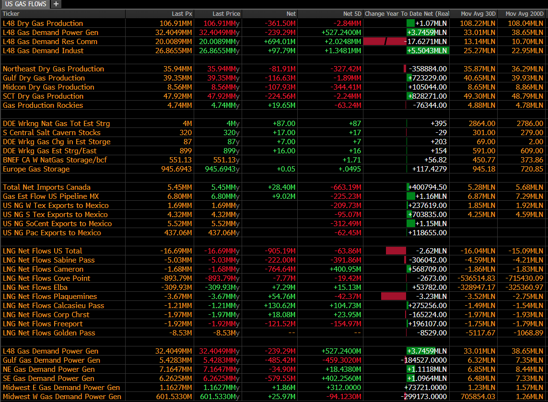
Task: Click the -358884.00 Northeast YTD value
Action: 428,69
